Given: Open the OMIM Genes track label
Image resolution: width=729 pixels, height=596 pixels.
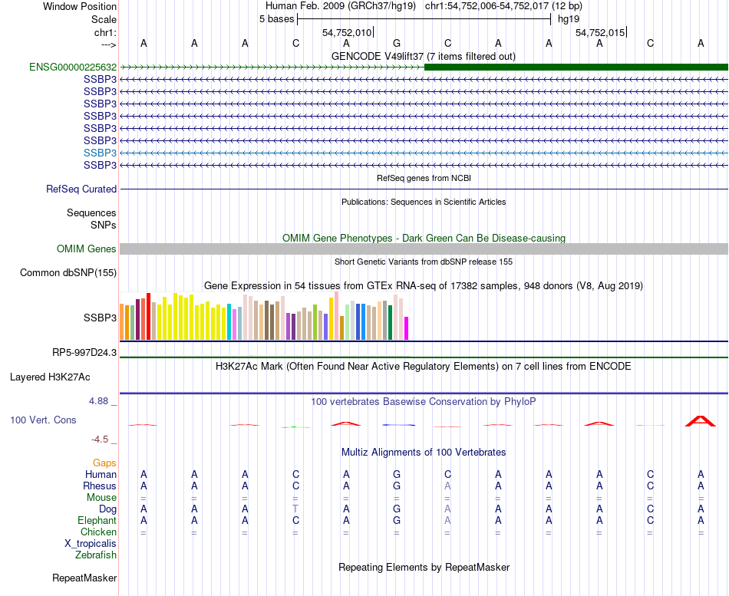Looking at the screenshot, I should (x=87, y=249).
